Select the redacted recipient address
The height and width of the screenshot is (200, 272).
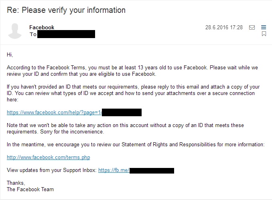[x=66, y=34]
